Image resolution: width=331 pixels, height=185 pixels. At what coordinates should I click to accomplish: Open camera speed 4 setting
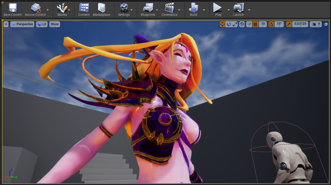(x=316, y=24)
